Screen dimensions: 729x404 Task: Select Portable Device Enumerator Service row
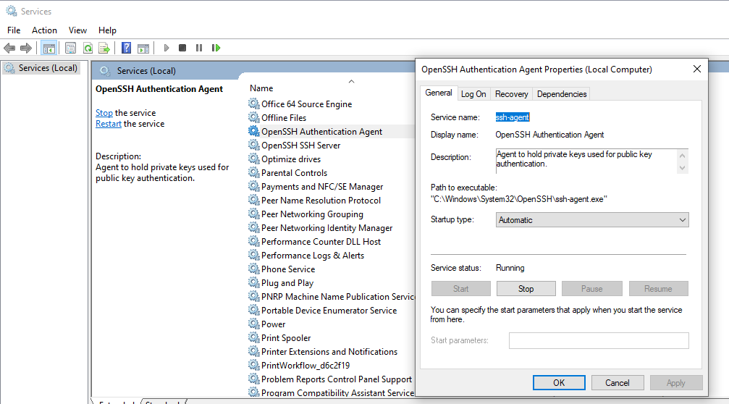point(331,310)
